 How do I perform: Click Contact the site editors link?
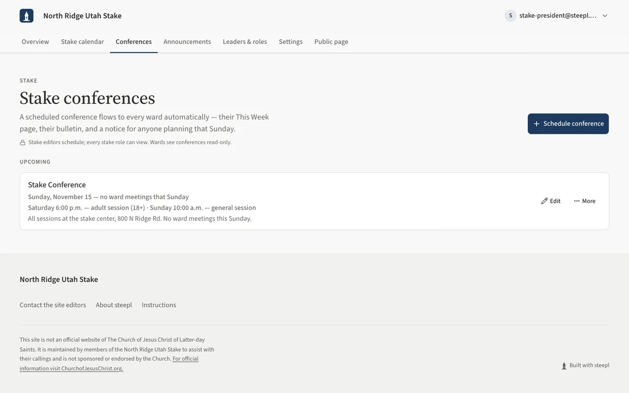[53, 305]
